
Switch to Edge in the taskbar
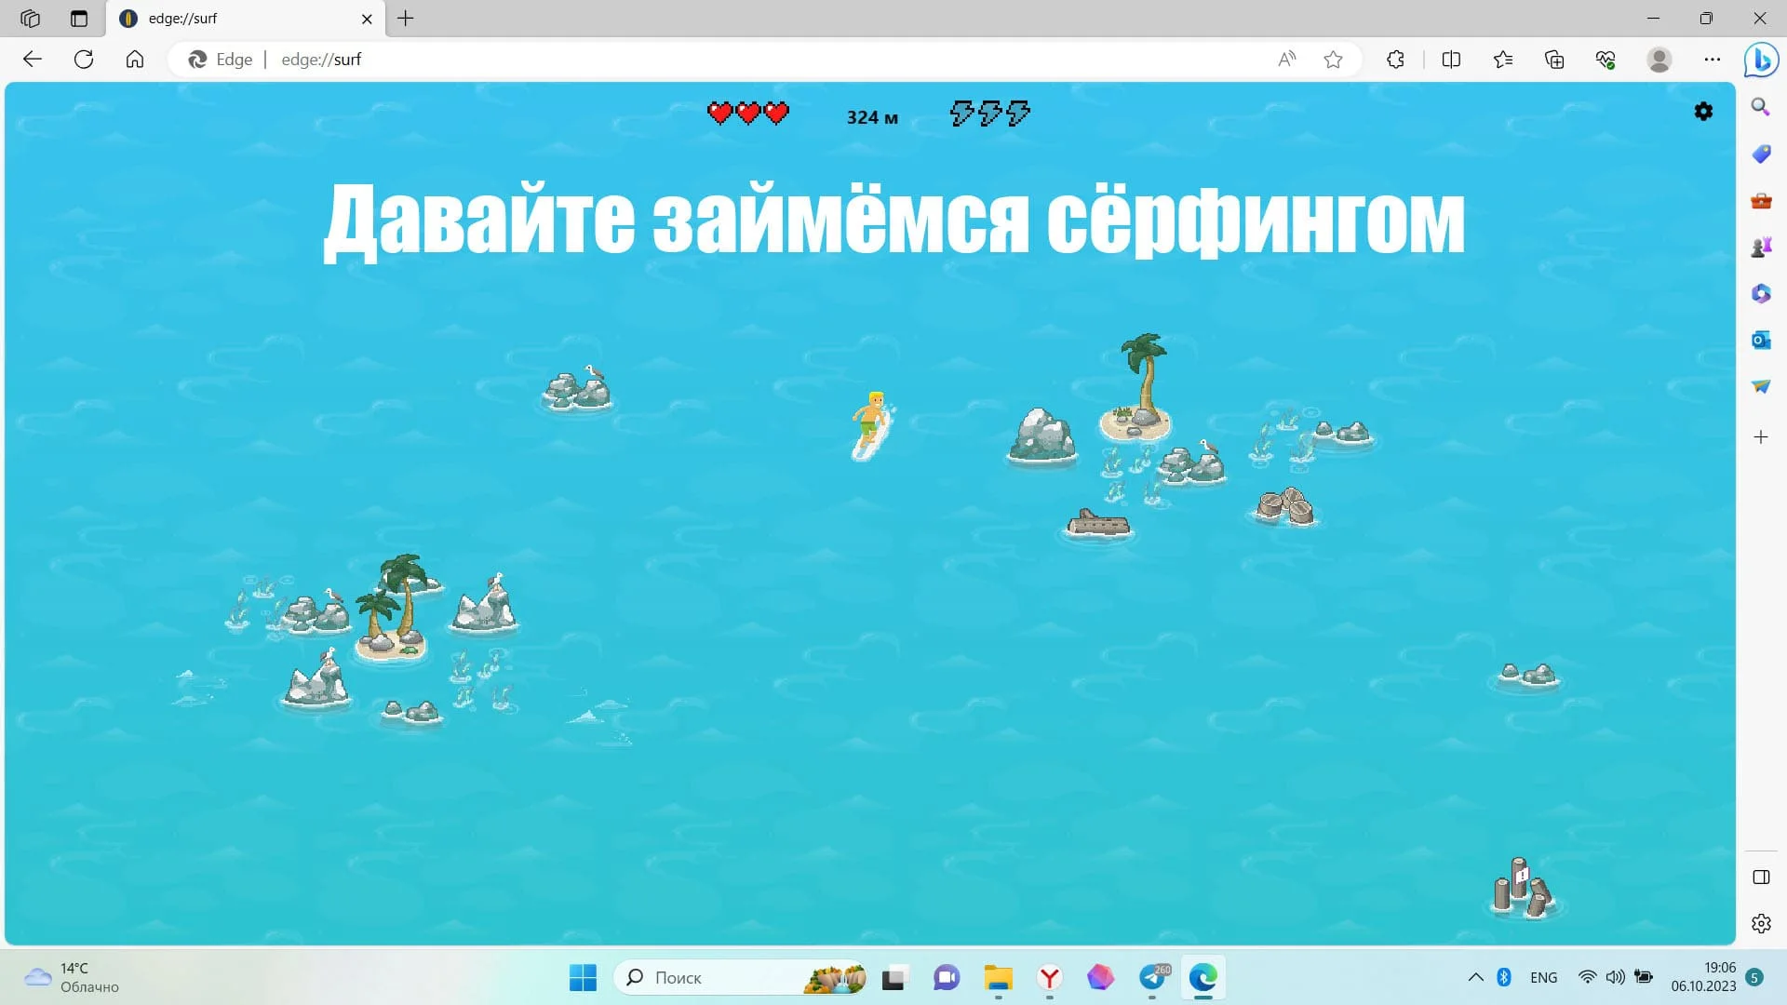coord(1203,977)
